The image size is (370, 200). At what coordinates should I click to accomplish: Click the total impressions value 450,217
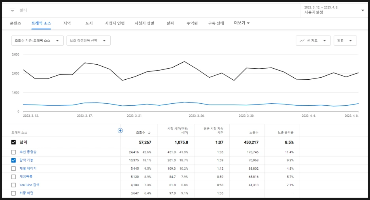251,142
